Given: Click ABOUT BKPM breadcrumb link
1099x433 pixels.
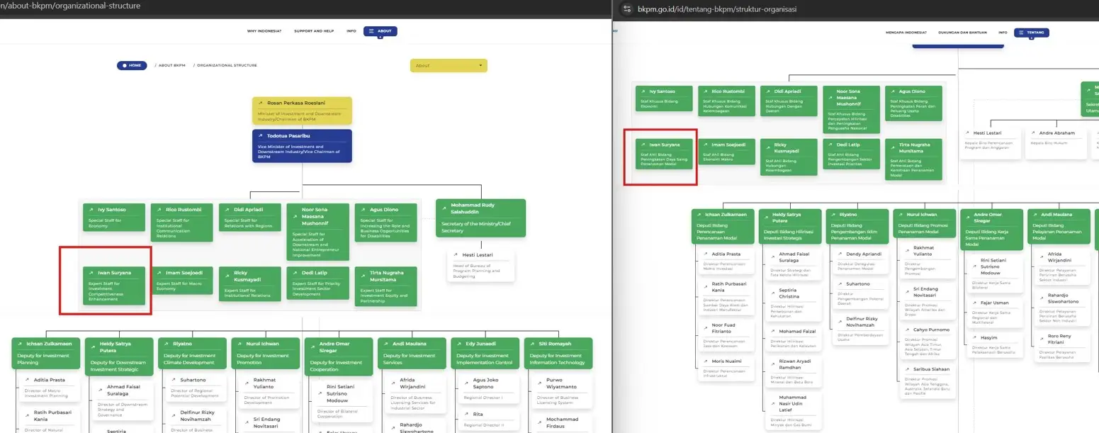Looking at the screenshot, I should pyautogui.click(x=171, y=65).
